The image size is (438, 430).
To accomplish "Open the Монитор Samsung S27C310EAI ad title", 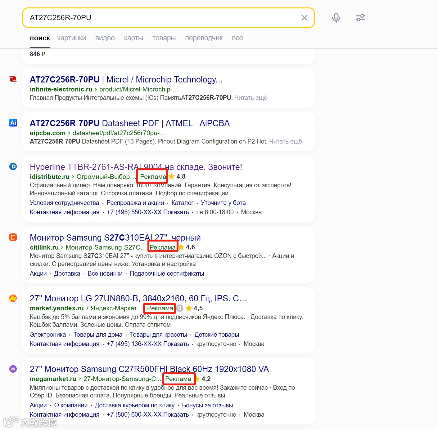I will click(x=115, y=238).
